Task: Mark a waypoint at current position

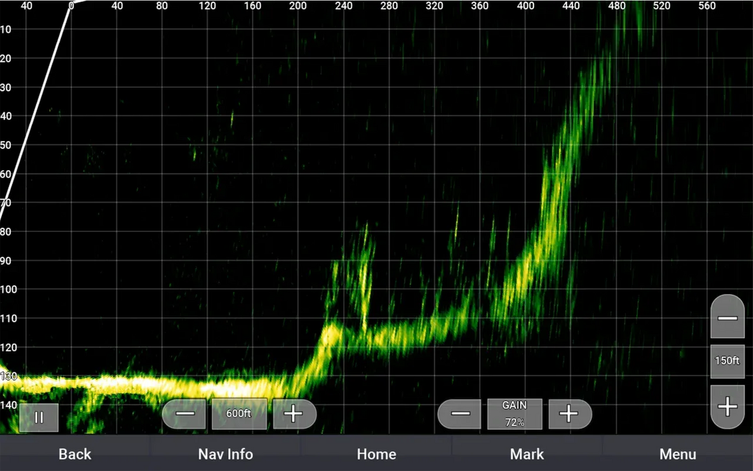Action: pos(527,454)
